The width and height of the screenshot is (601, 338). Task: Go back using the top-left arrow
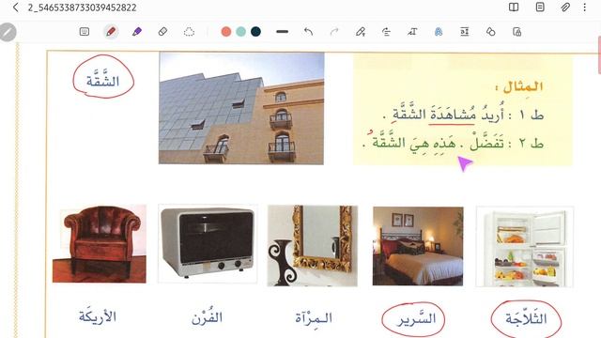pos(15,8)
